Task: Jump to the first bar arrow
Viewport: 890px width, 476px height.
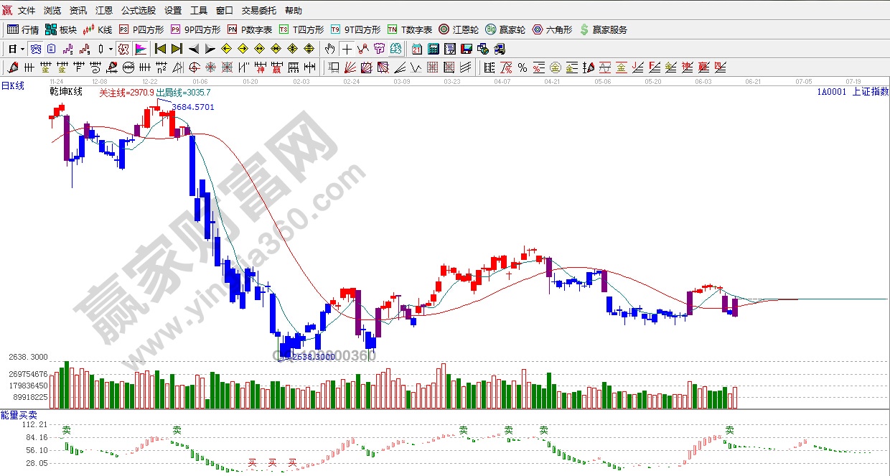Action: pyautogui.click(x=160, y=49)
